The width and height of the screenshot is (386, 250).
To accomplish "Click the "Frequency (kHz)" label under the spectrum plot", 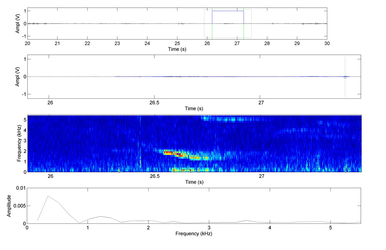I will 194,234.
